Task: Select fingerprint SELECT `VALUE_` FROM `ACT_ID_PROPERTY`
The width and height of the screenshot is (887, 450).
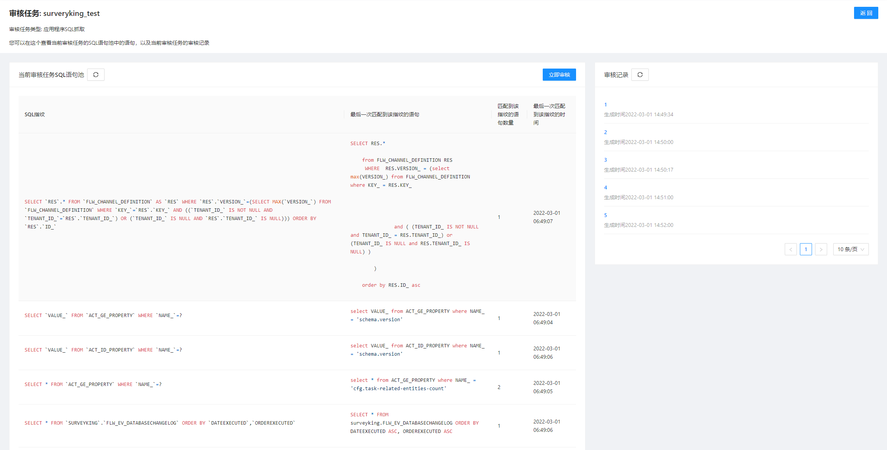Action: pyautogui.click(x=103, y=350)
